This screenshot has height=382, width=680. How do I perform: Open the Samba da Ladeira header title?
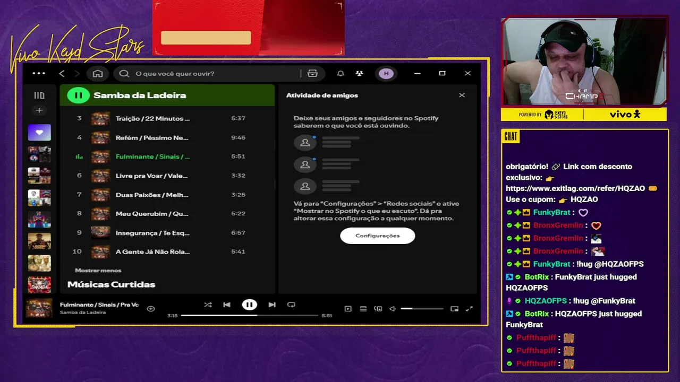click(140, 95)
